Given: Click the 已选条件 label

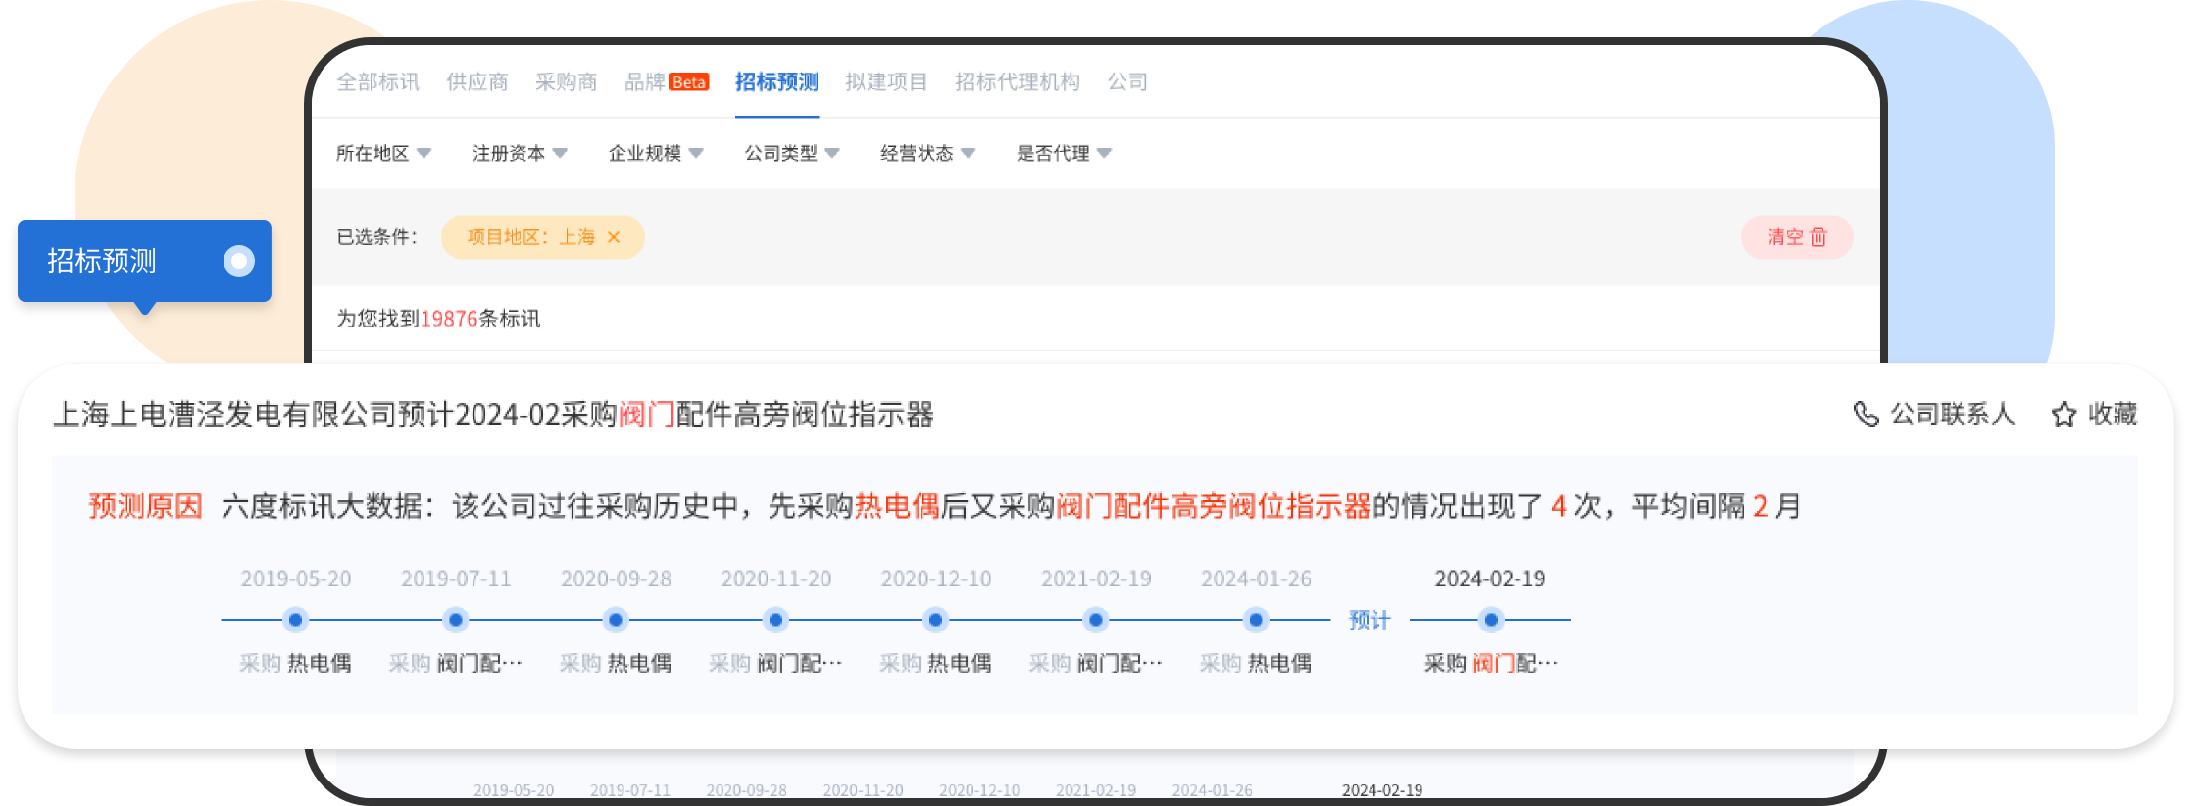Looking at the screenshot, I should (377, 237).
